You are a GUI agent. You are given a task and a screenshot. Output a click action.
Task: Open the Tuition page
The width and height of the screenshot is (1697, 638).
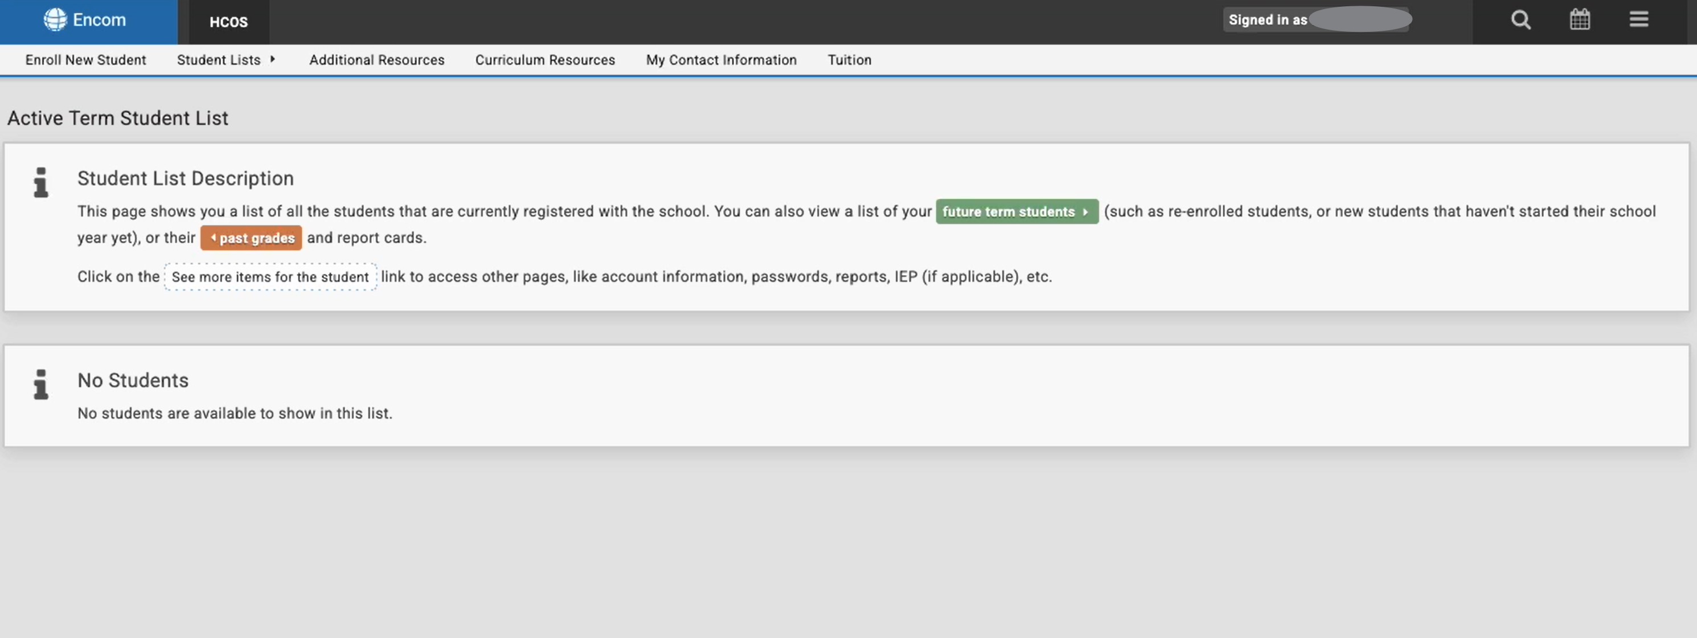click(849, 60)
